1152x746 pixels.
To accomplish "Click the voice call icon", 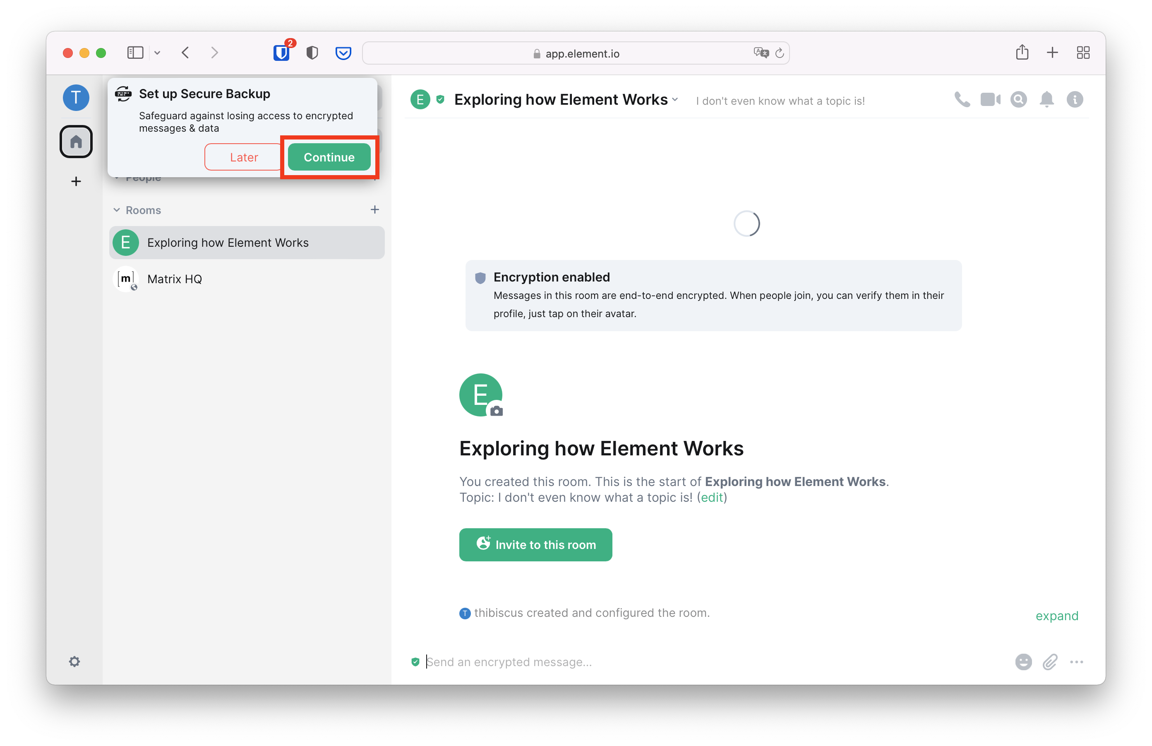I will (x=964, y=100).
